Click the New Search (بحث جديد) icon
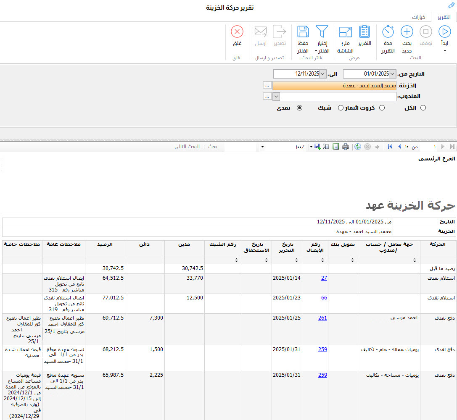 [407, 32]
